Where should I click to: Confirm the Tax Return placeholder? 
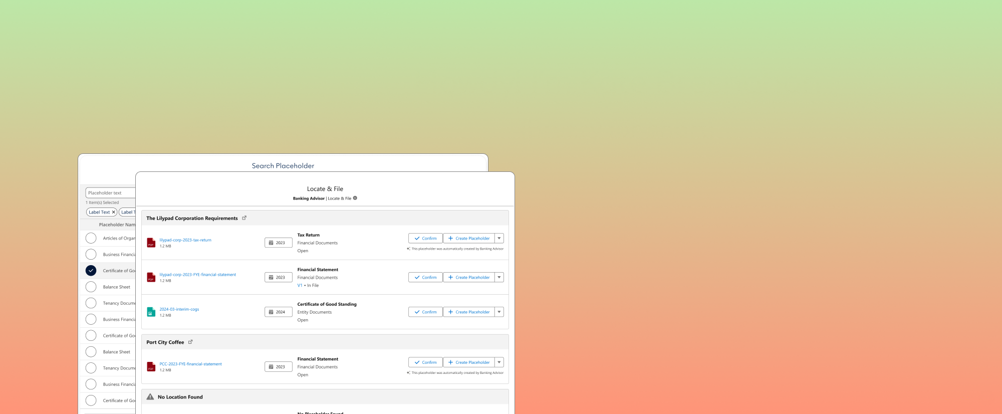click(x=425, y=239)
